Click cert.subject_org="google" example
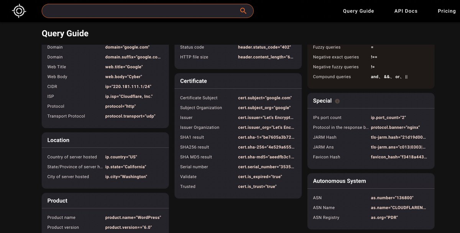The image size is (460, 233). pos(264,108)
